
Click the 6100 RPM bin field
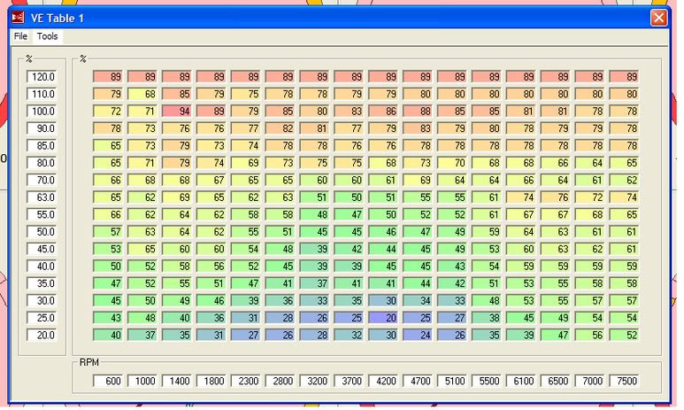point(521,381)
